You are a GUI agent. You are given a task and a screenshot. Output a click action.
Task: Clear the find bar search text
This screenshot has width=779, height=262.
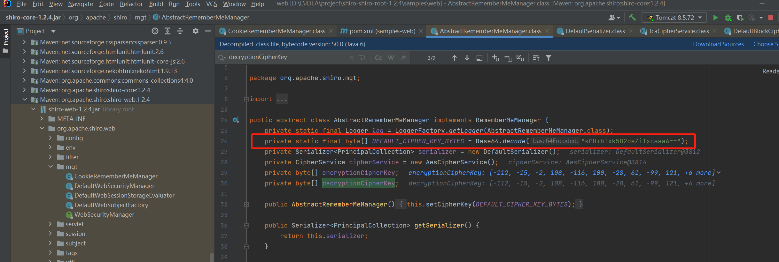point(352,58)
